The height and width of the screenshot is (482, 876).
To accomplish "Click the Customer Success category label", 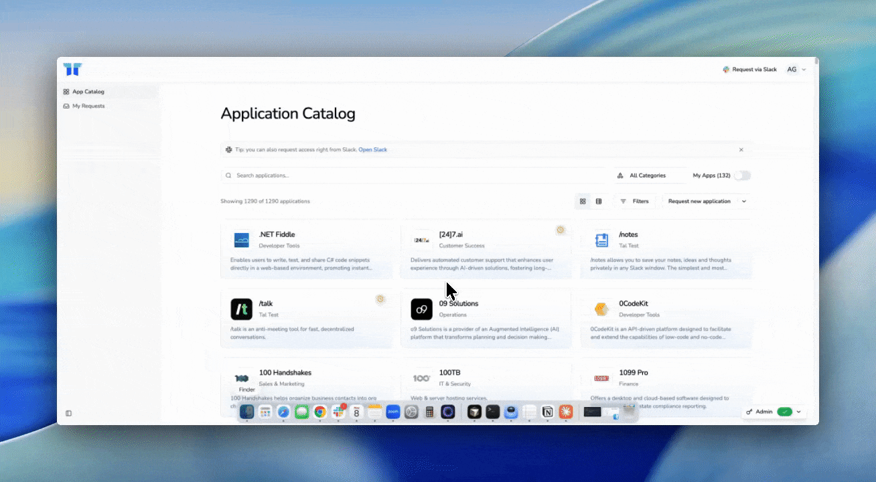I will [462, 246].
